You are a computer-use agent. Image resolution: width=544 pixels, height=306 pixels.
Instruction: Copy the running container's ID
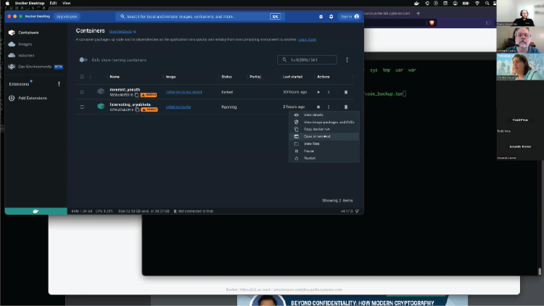point(137,109)
